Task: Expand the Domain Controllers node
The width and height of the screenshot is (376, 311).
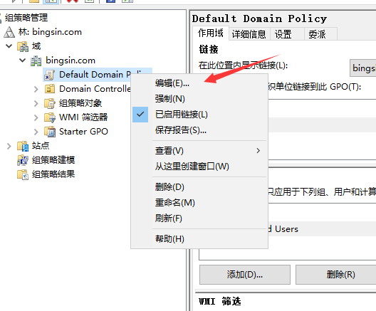Action: tap(36, 89)
